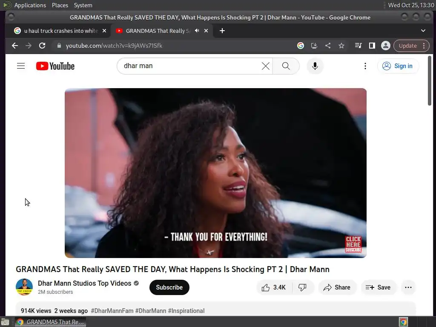
Task: Click the video title text
Action: [173, 269]
